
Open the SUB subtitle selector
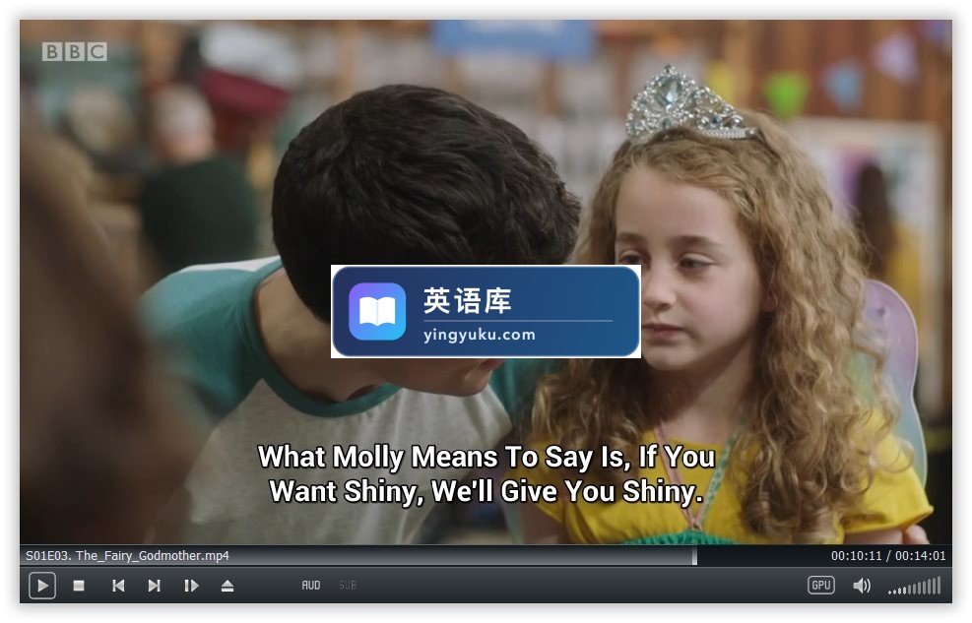(347, 586)
